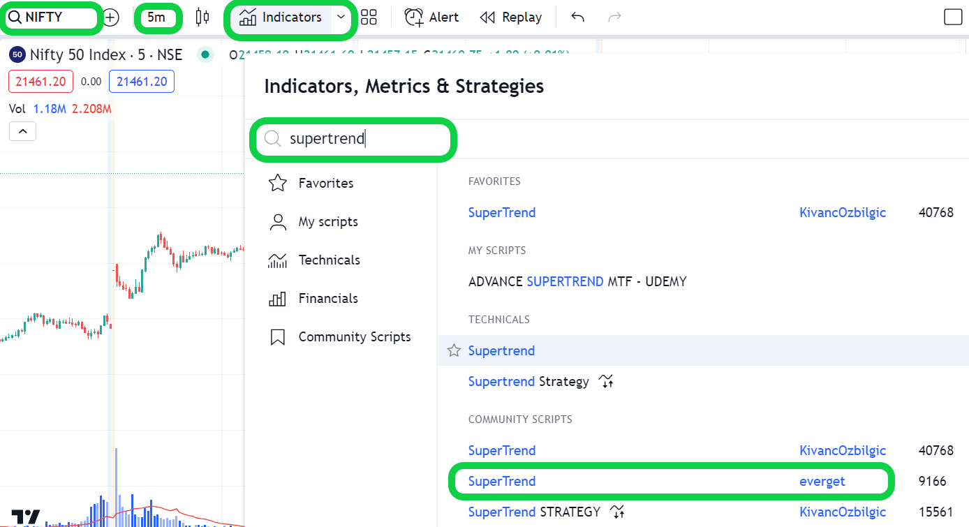Add SuperTrend by everget to chart

pos(502,481)
